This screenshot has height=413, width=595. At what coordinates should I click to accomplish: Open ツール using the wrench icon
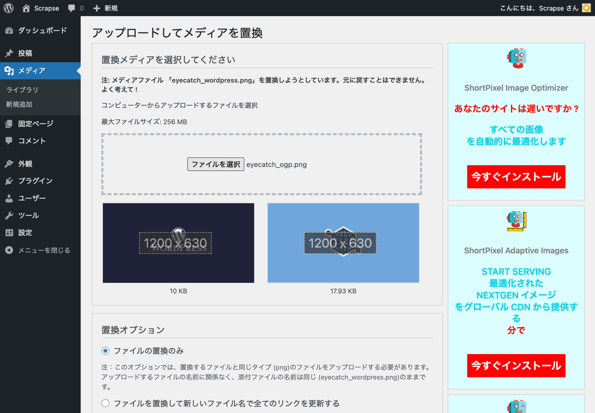9,215
